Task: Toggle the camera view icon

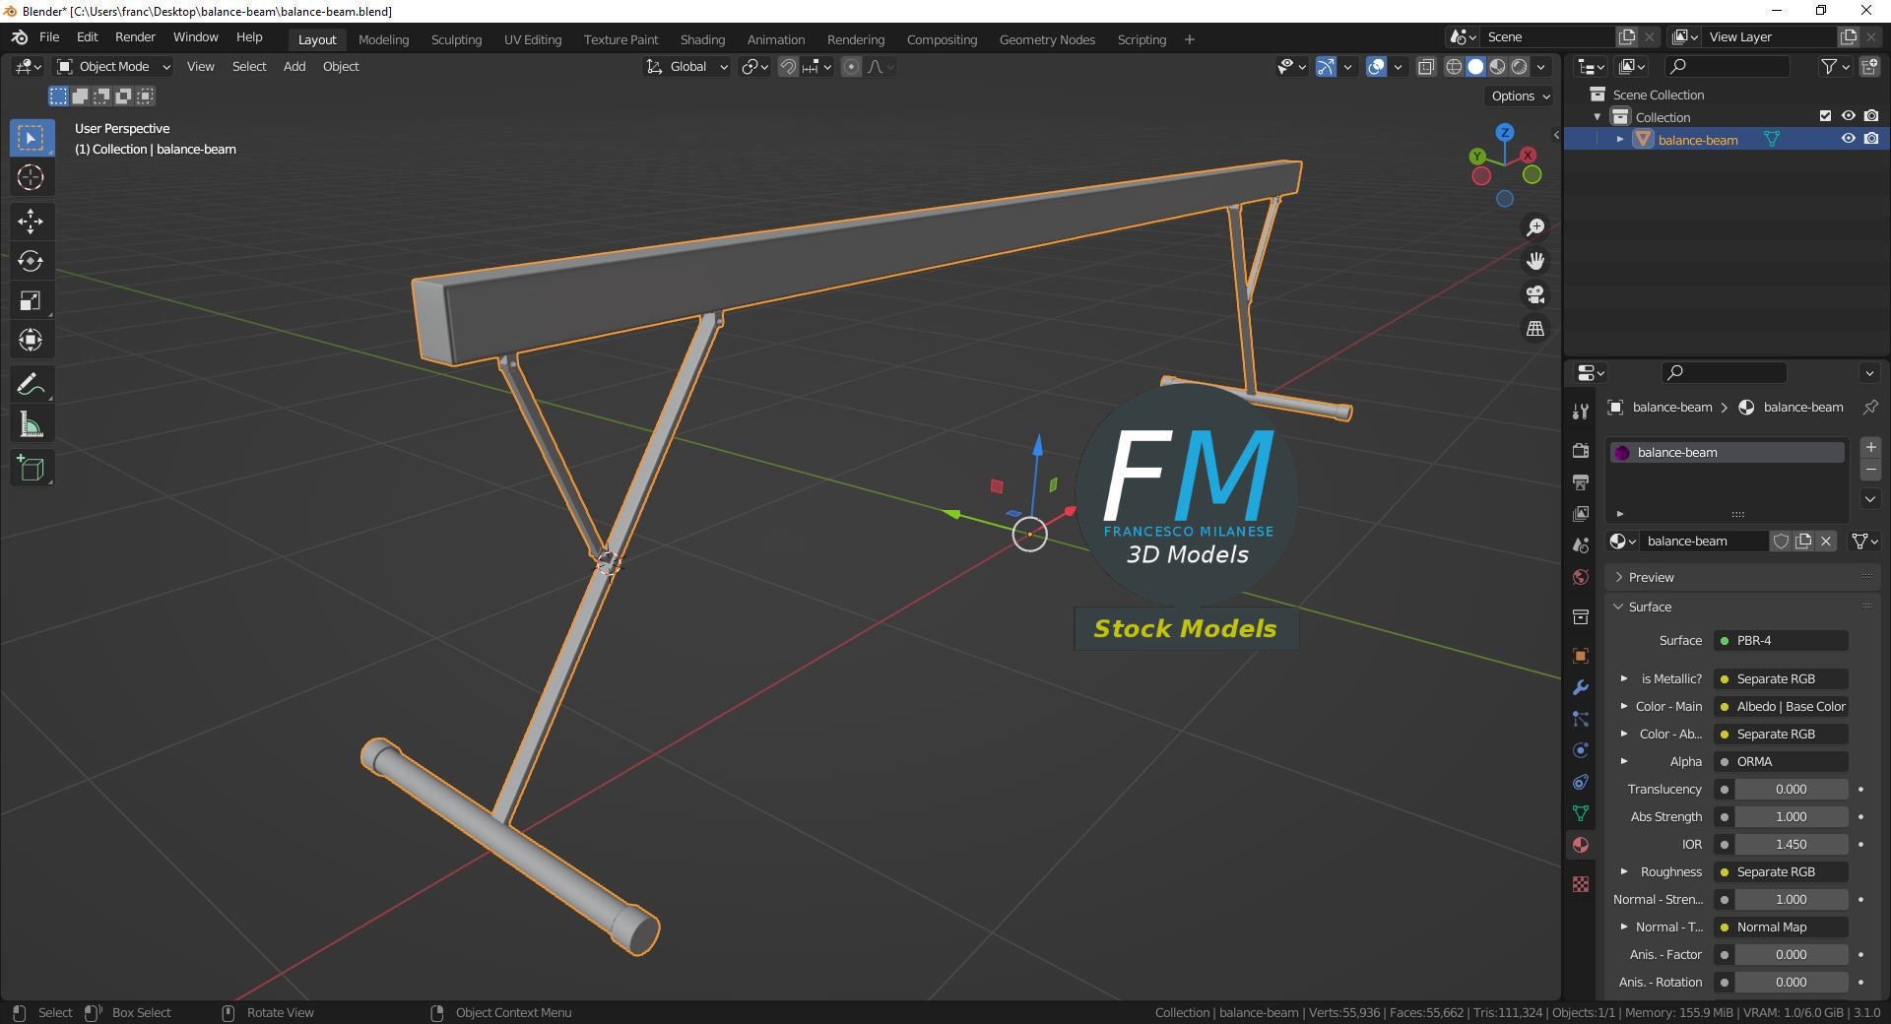Action: coord(1534,294)
